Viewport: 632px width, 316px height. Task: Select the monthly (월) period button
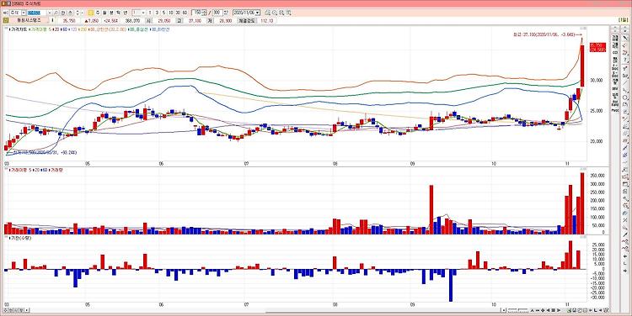pos(104,13)
